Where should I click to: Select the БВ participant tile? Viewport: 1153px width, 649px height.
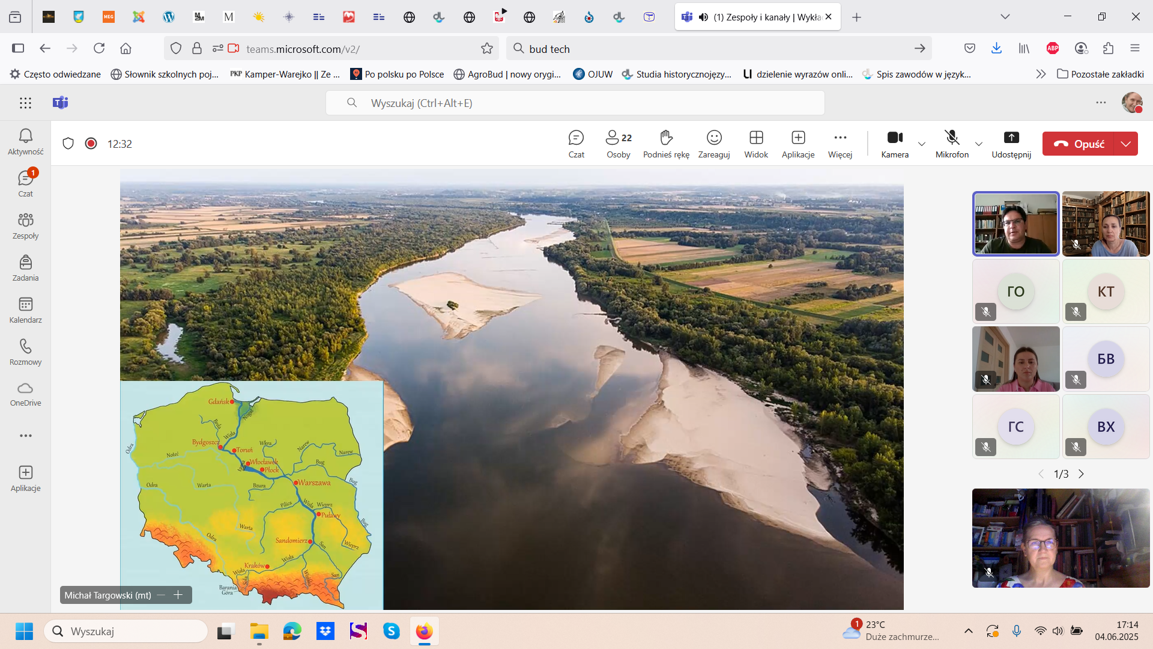1106,359
